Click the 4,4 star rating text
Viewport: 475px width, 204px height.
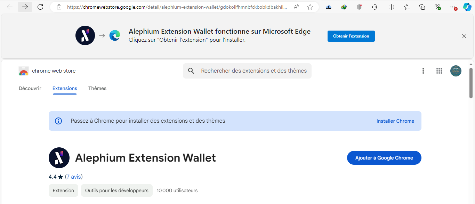click(x=56, y=177)
